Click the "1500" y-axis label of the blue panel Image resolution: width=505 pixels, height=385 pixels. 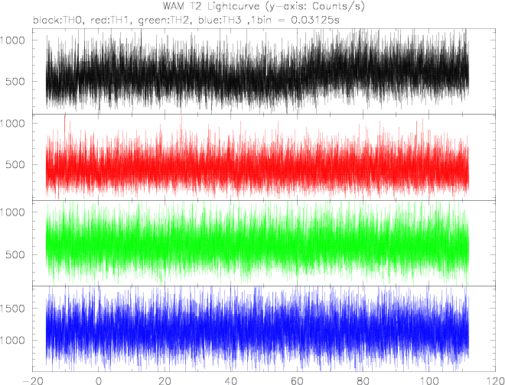12,309
